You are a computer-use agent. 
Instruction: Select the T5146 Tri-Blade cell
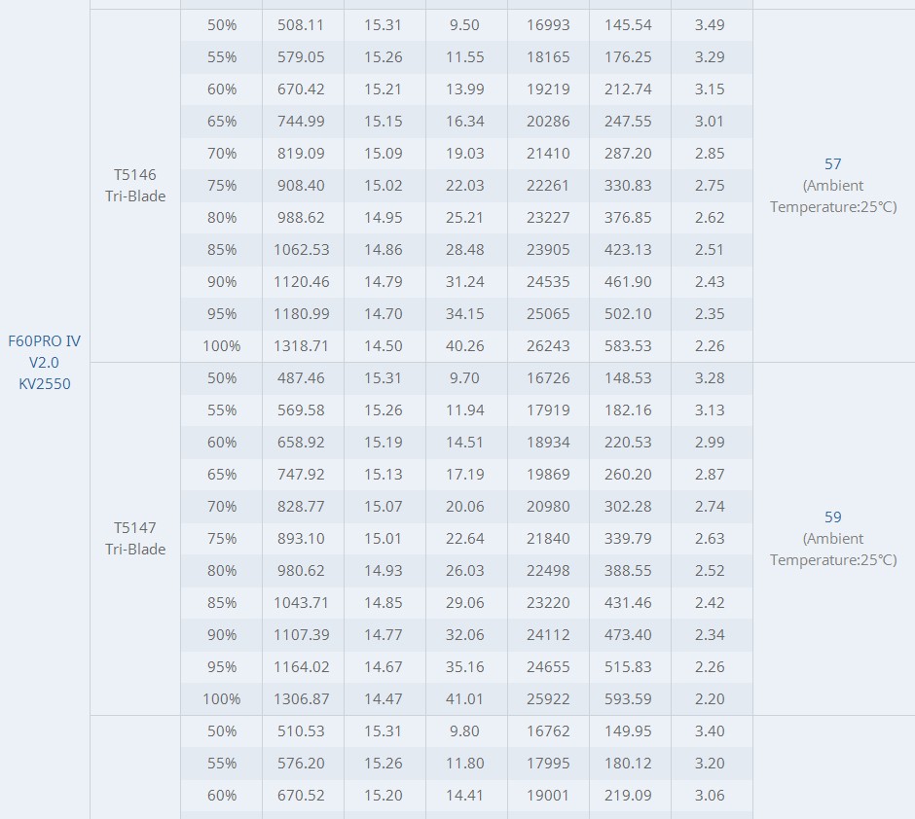pyautogui.click(x=135, y=186)
